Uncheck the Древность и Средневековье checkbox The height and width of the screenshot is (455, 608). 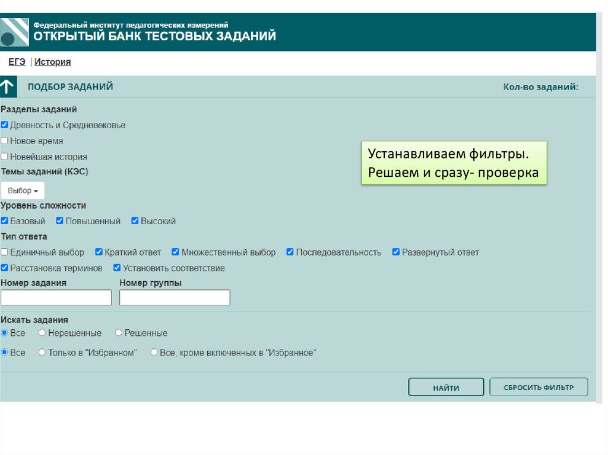[x=5, y=125]
